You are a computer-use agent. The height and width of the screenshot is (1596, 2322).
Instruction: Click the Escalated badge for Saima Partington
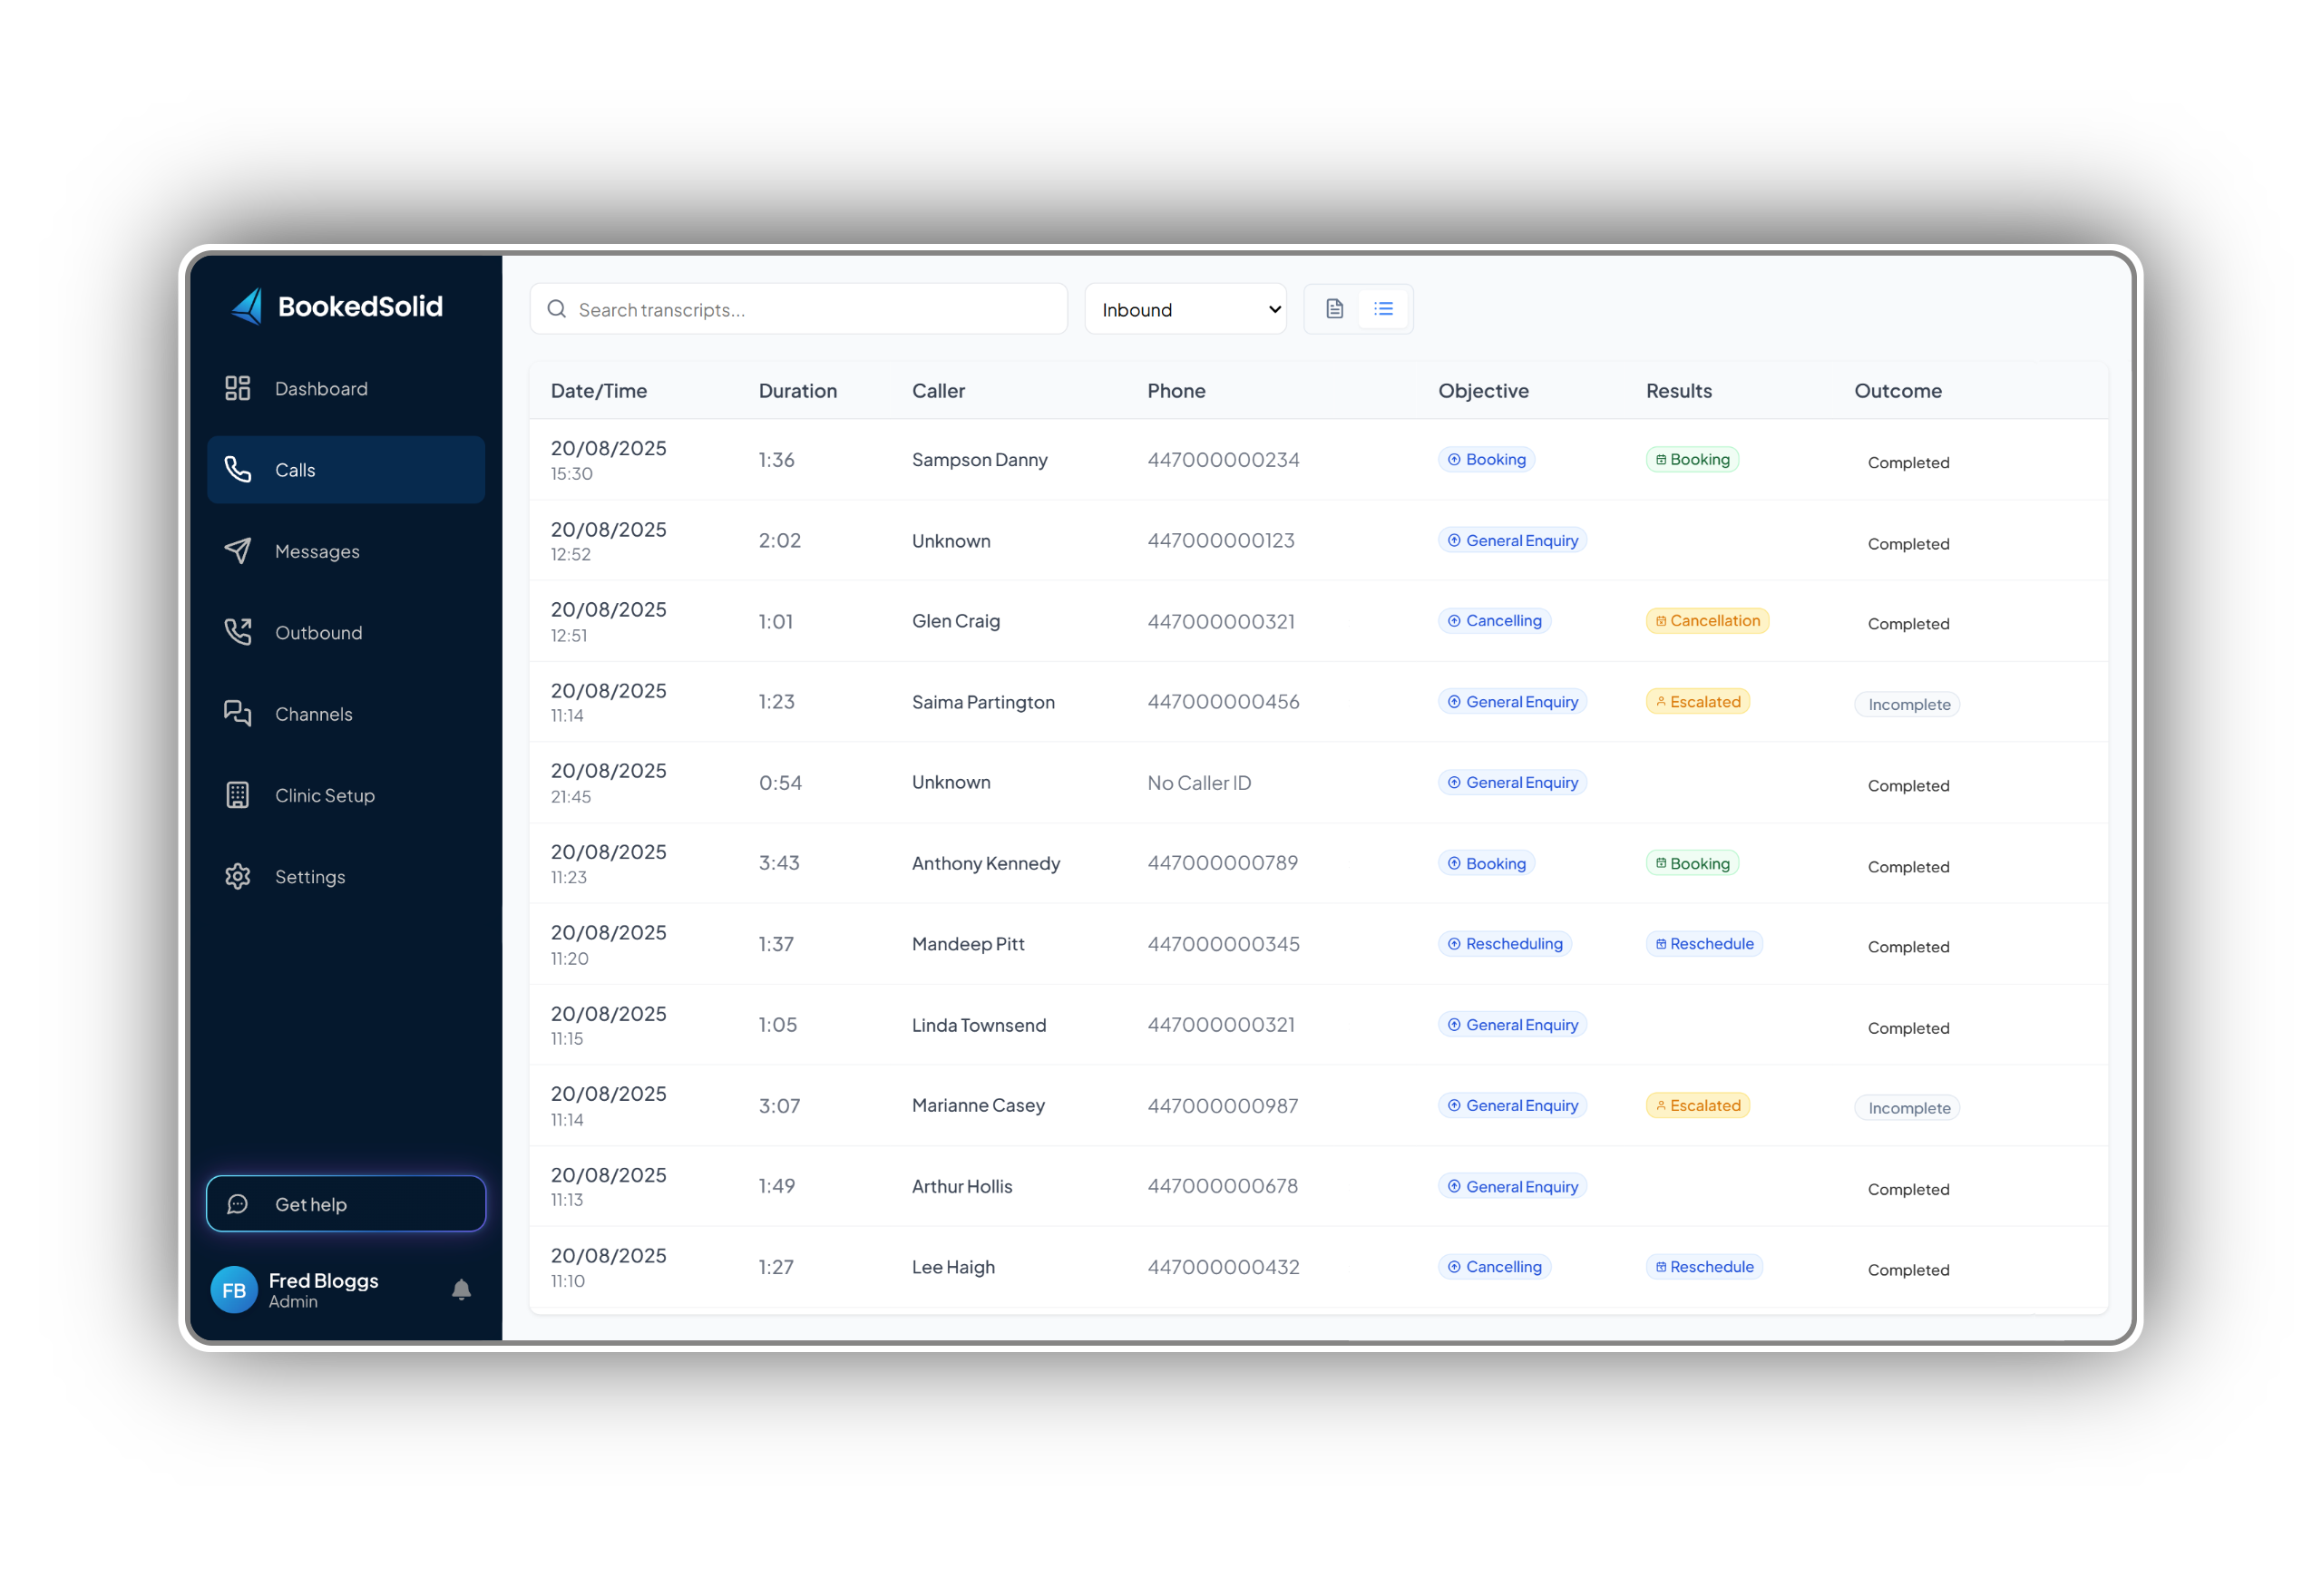pos(1697,701)
